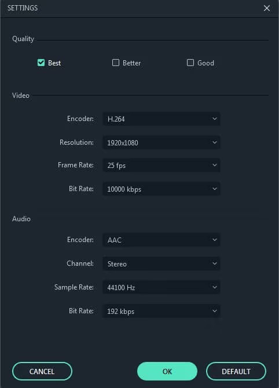
Task: Open the Sample Rate 44100 Hz dropdown
Action: click(x=161, y=287)
